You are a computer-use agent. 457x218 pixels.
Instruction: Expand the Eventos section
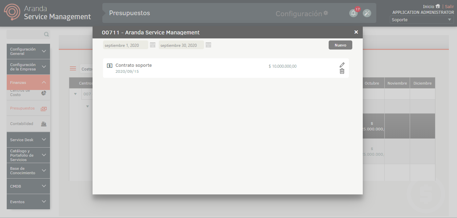[x=28, y=201]
